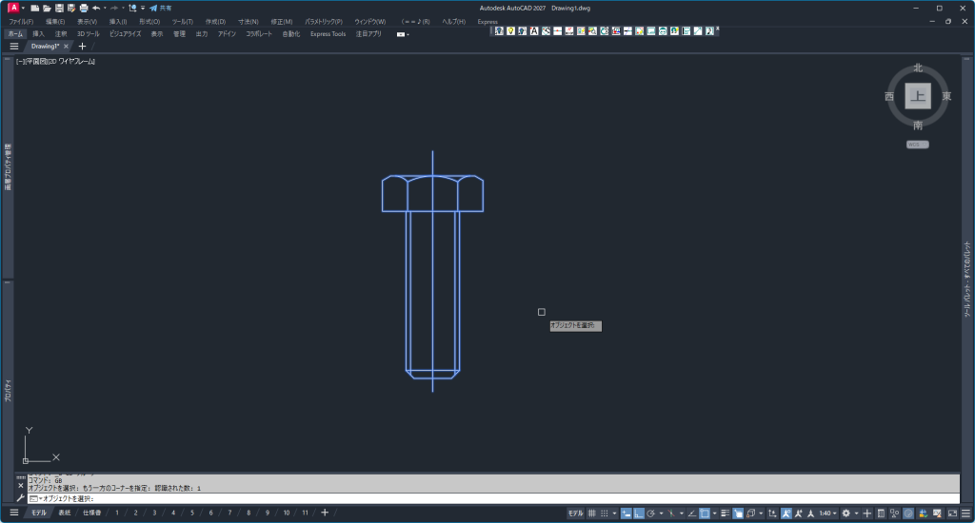Expand the snap mode dropdown arrow
The image size is (975, 523).
click(x=615, y=513)
